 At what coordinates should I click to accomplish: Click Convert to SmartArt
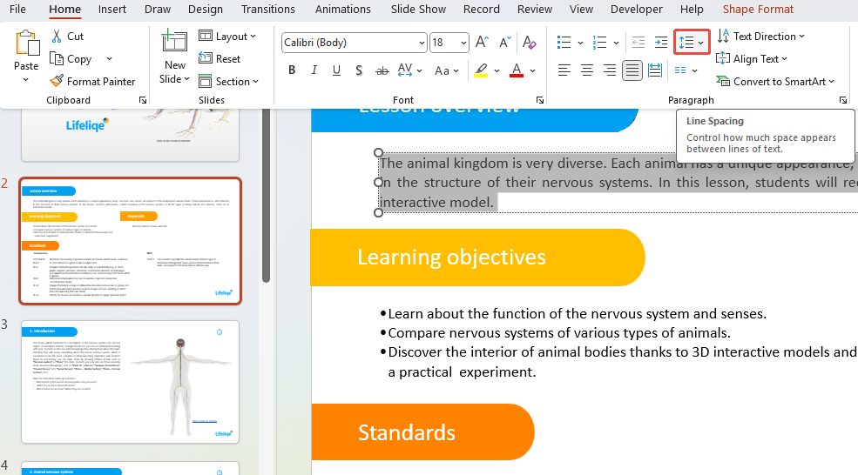click(775, 81)
